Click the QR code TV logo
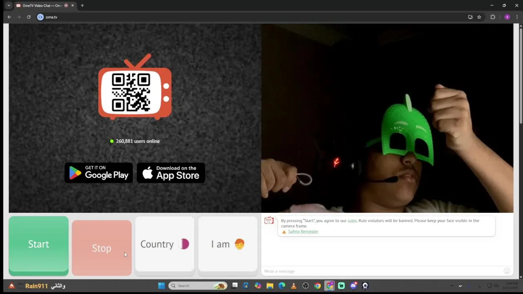 tap(135, 87)
